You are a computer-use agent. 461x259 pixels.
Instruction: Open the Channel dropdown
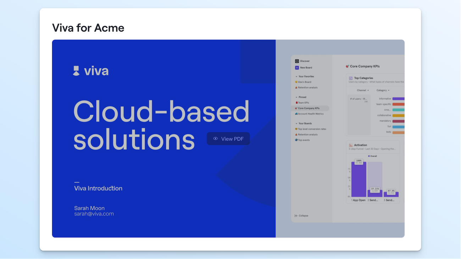pyautogui.click(x=363, y=90)
